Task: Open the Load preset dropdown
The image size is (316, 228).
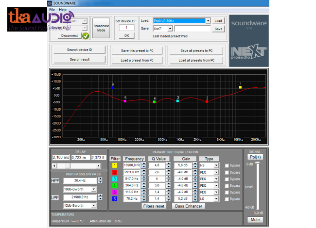Action: click(208, 21)
